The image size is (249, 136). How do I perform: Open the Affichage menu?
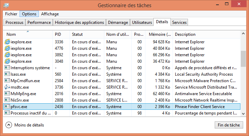(x=50, y=14)
